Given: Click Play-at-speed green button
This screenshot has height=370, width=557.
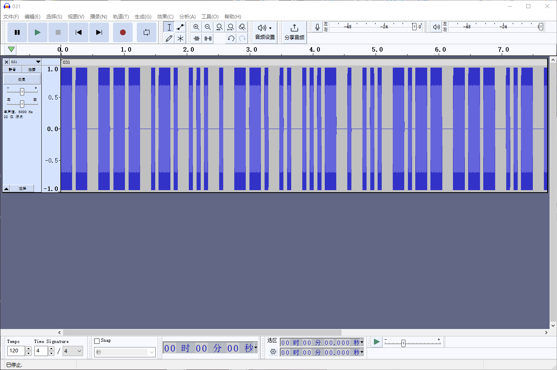Looking at the screenshot, I should [376, 342].
